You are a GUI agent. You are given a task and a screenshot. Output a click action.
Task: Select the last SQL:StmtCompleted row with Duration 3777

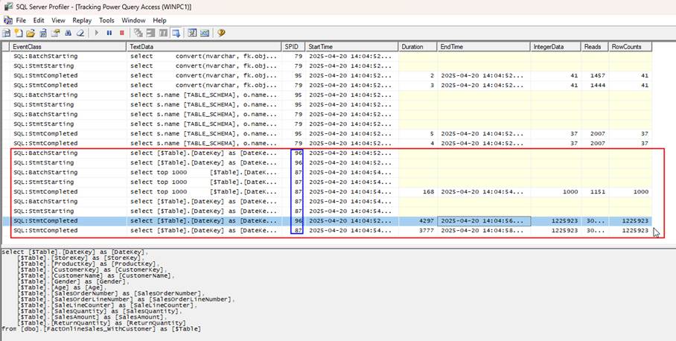click(327, 230)
